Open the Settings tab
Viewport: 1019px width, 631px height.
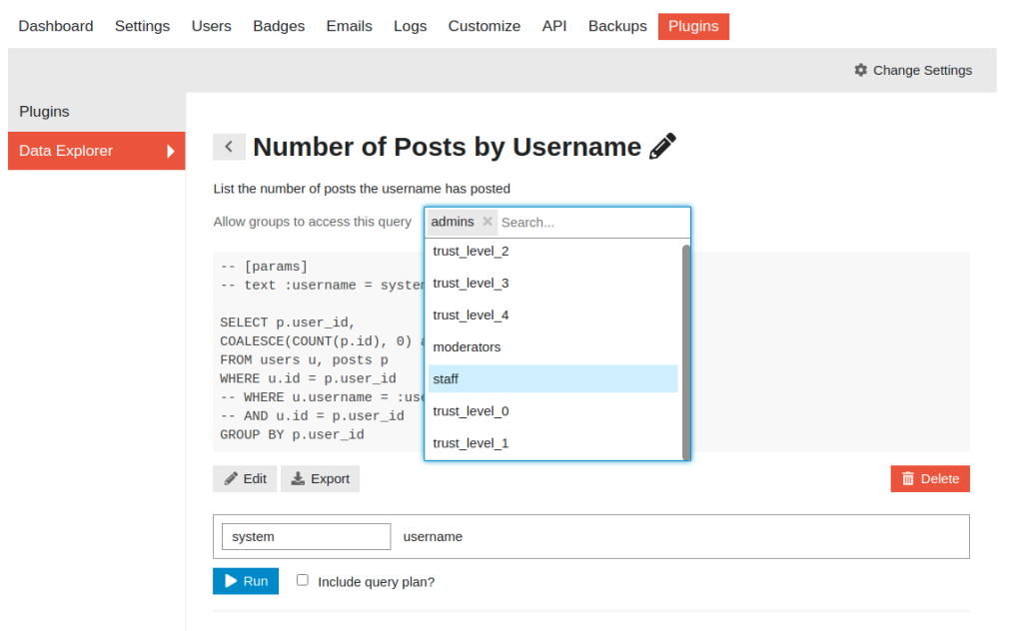tap(142, 26)
